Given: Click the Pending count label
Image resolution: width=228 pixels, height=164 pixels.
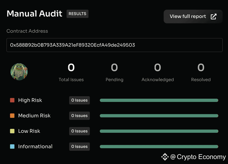Looking at the screenshot, I should (x=114, y=80).
